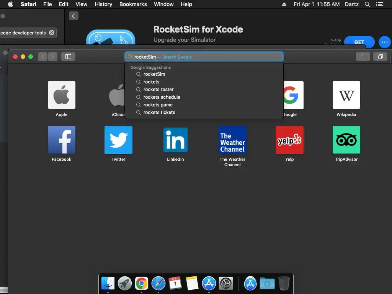Open the History menu
392x294 pixels.
(103, 4)
